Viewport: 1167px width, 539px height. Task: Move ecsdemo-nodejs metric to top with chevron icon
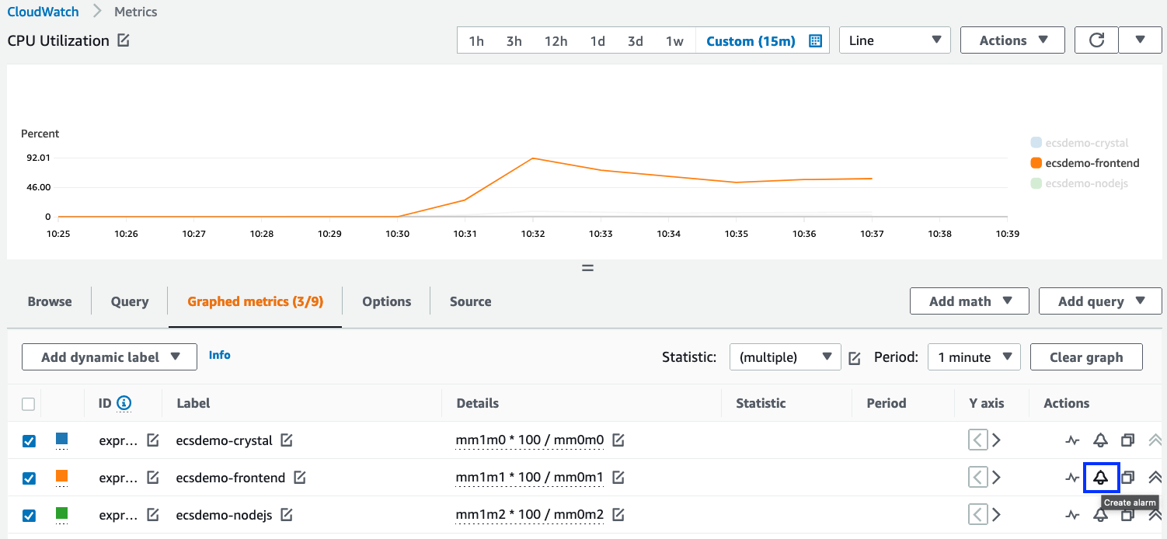[x=1155, y=514]
